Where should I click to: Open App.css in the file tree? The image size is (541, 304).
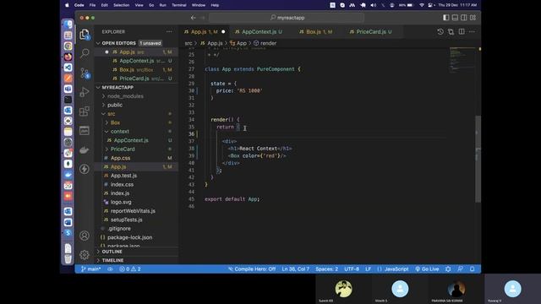(120, 158)
